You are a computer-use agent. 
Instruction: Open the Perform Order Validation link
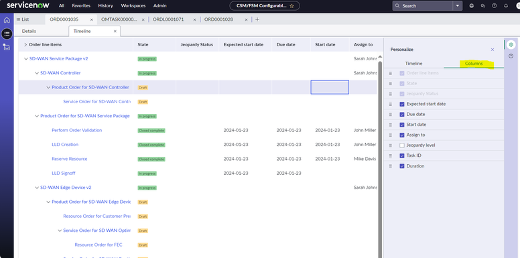[x=76, y=130]
